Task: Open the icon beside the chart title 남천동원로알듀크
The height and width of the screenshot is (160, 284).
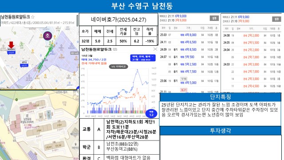Action: click(x=115, y=49)
